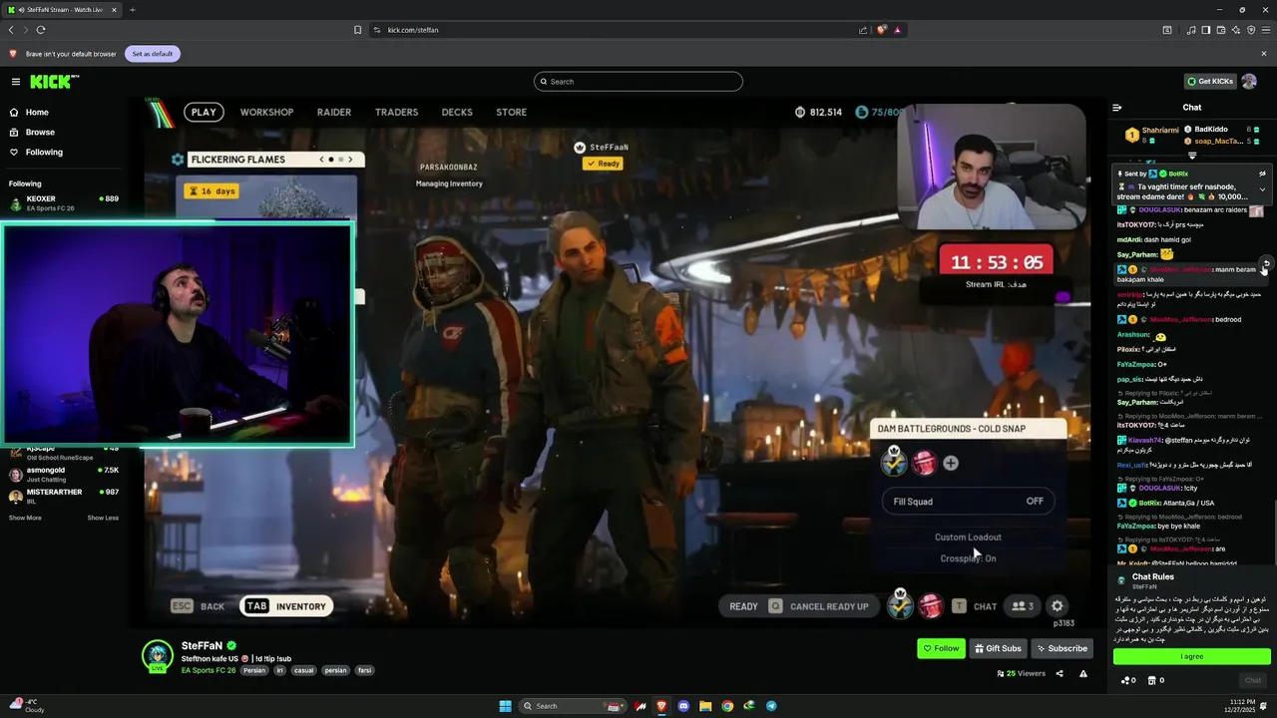The image size is (1277, 718).
Task: Open the user profile avatar menu
Action: [x=1249, y=82]
